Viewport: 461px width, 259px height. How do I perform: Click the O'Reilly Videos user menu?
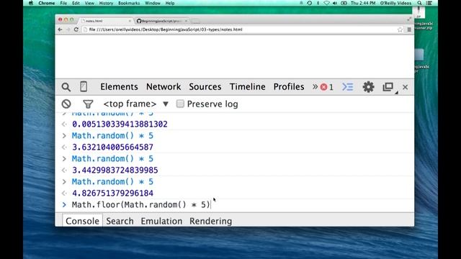coord(395,3)
